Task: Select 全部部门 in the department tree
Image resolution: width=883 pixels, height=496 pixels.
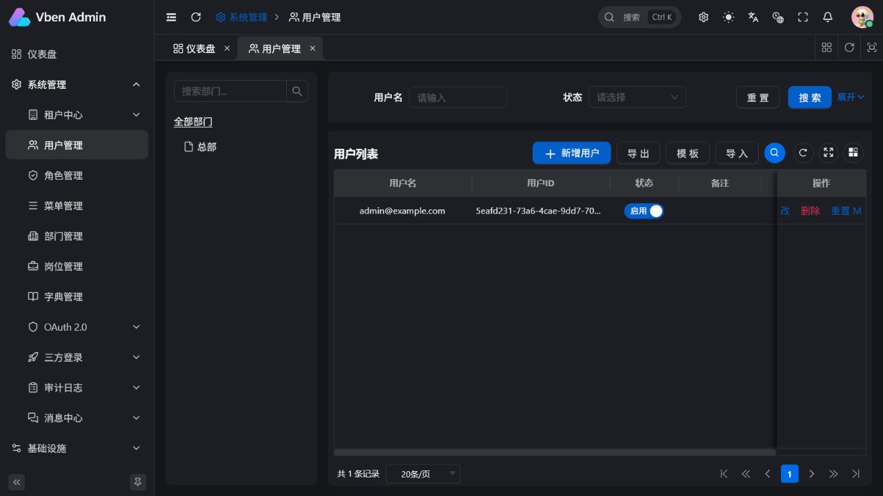Action: click(x=193, y=121)
